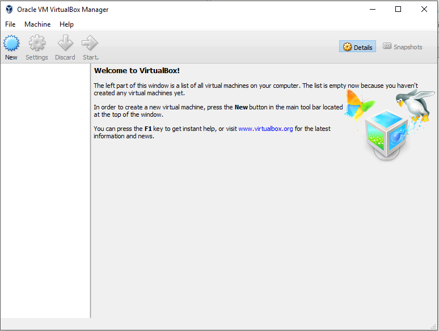This screenshot has width=439, height=331.
Task: Click the Start arrow toolbar icon
Action: coord(90,43)
